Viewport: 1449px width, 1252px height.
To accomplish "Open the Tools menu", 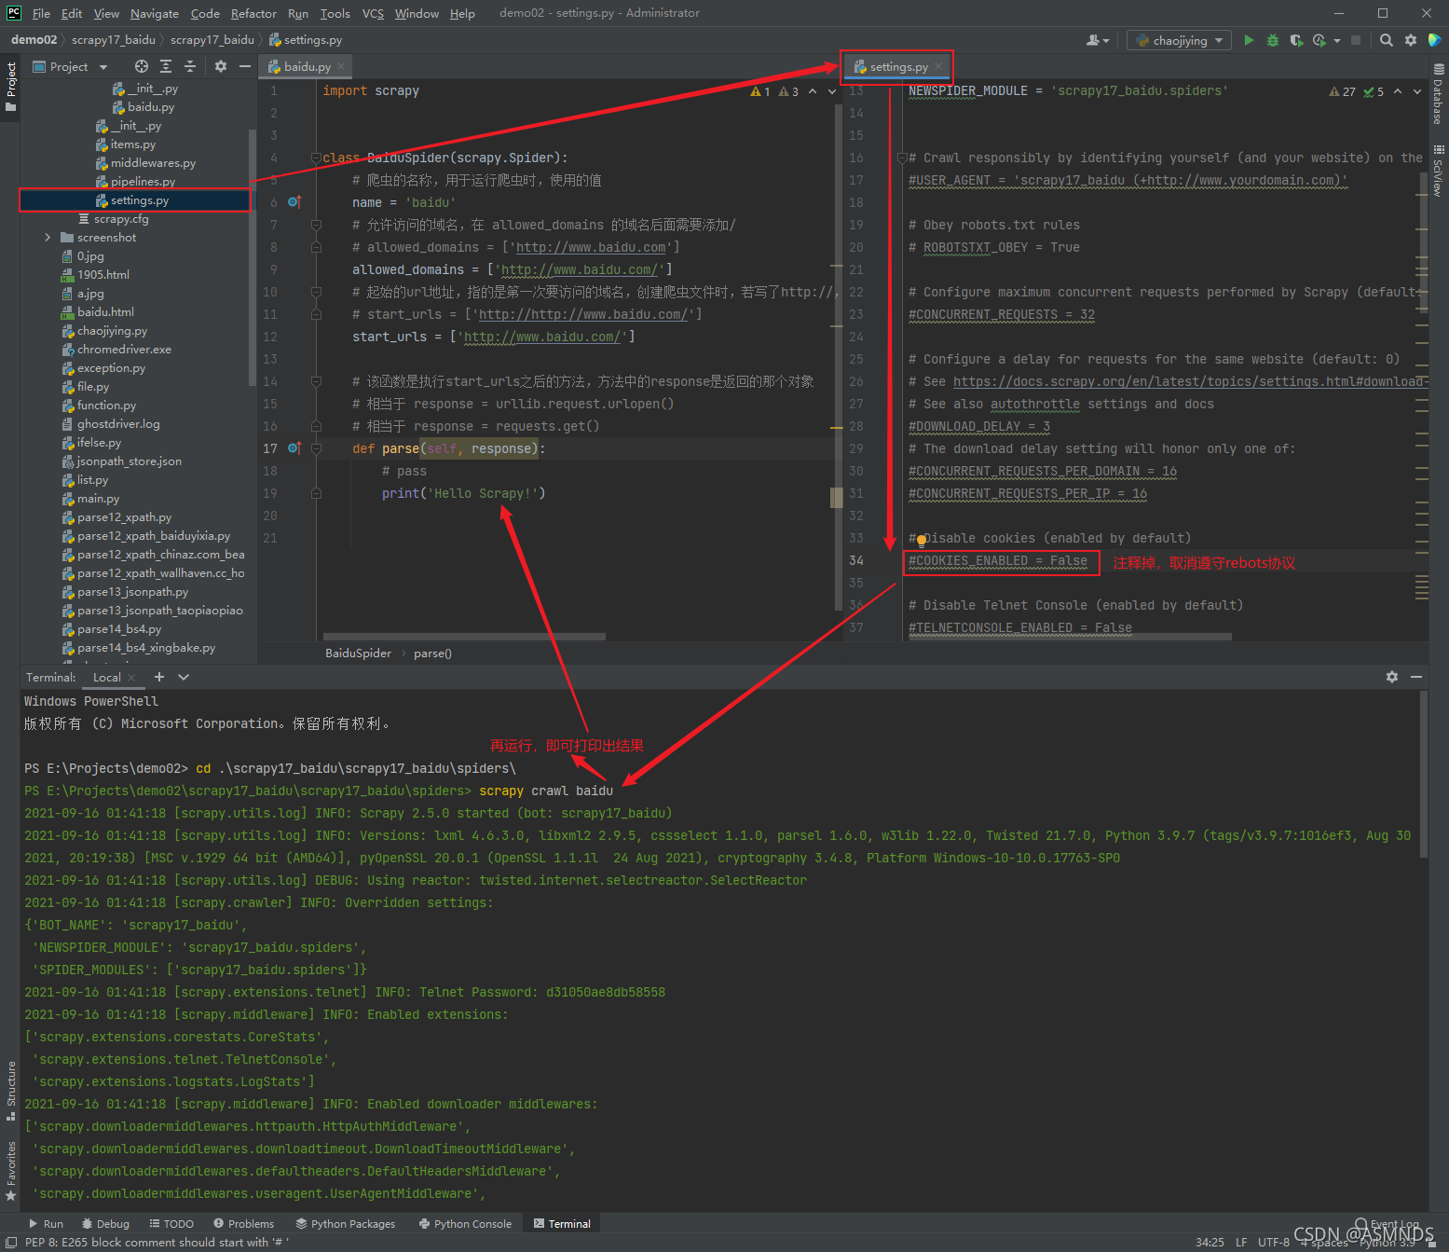I will click(x=335, y=13).
